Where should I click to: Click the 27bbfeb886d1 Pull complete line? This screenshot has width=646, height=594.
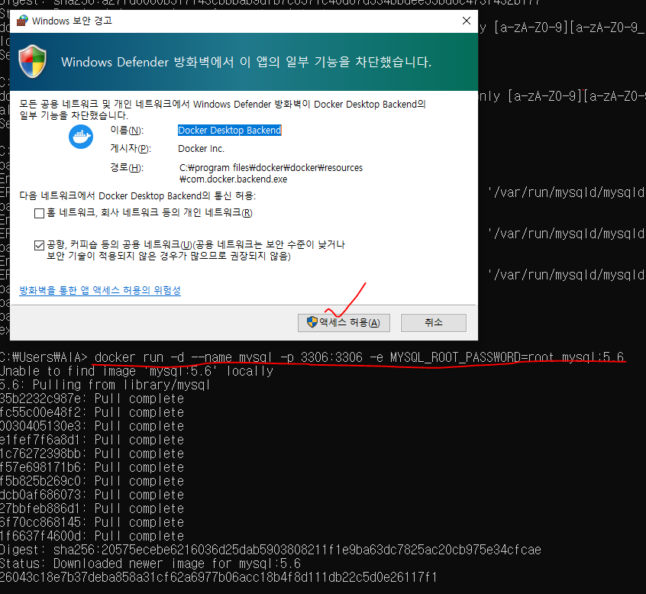[92, 508]
